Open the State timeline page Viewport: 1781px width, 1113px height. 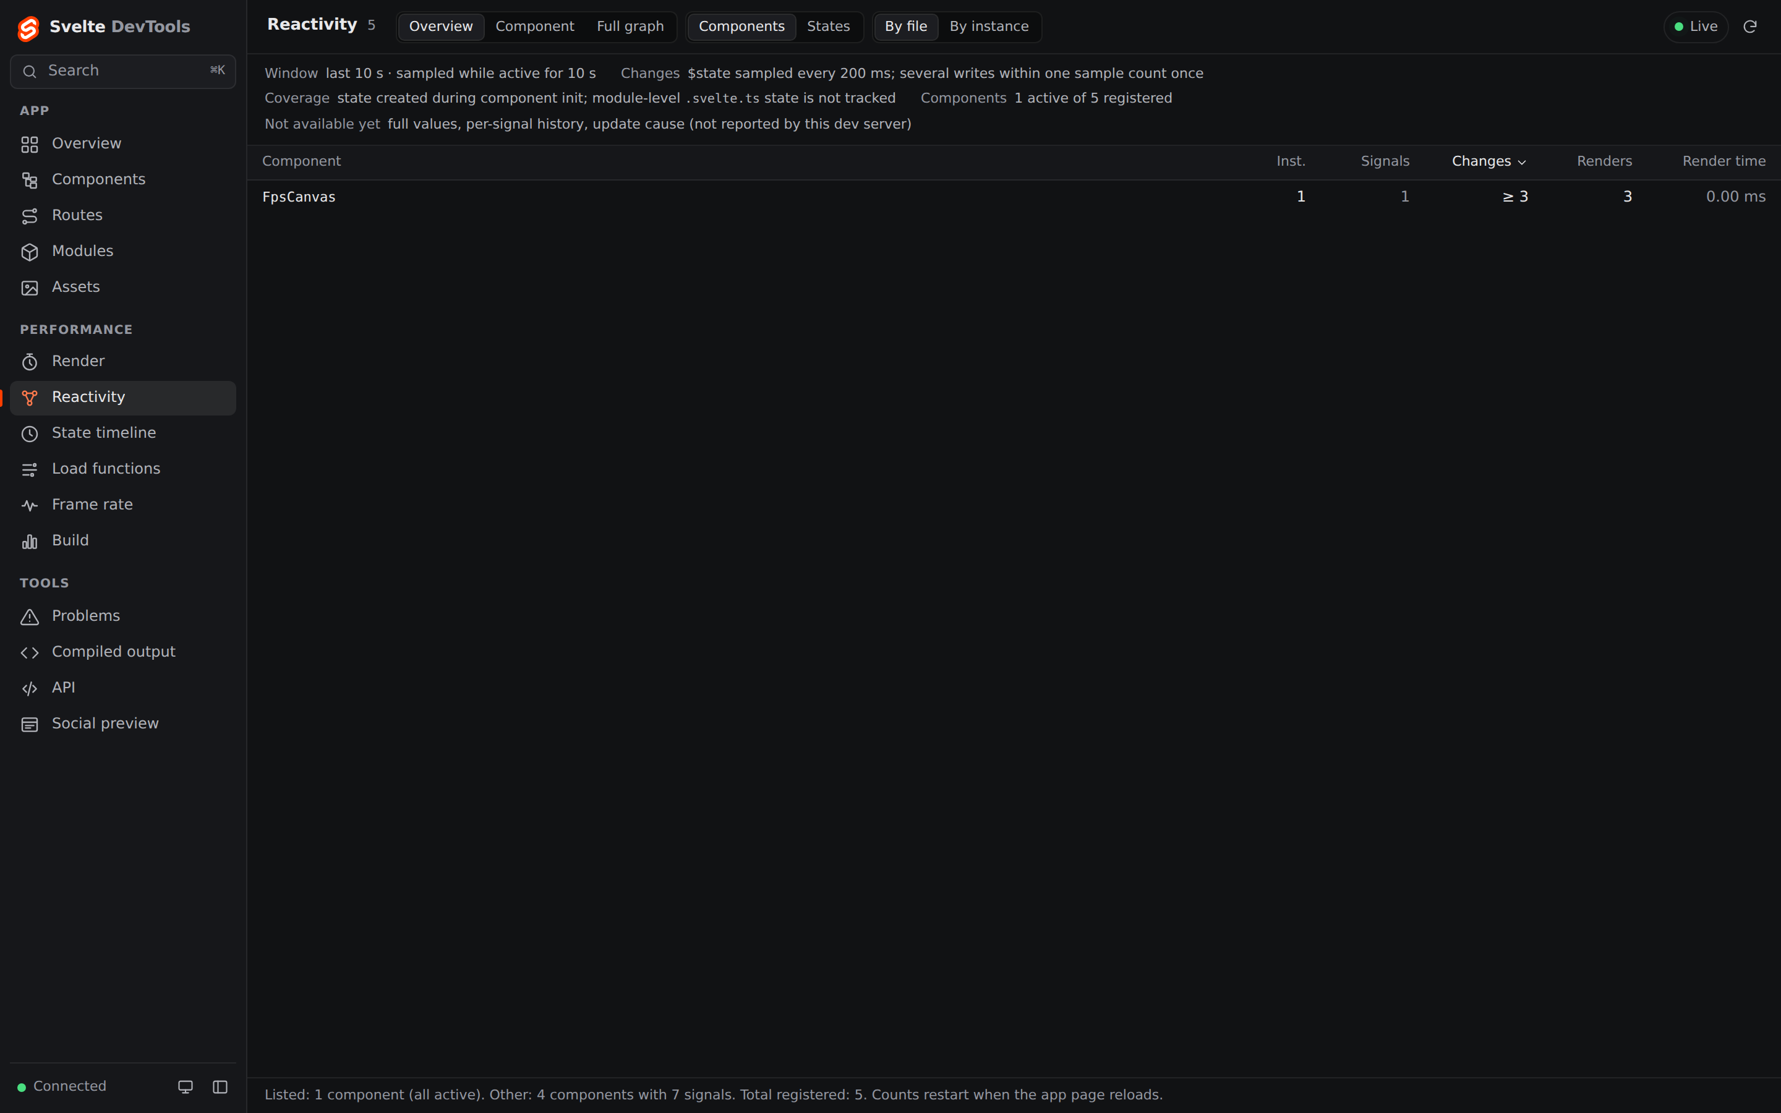tap(123, 433)
